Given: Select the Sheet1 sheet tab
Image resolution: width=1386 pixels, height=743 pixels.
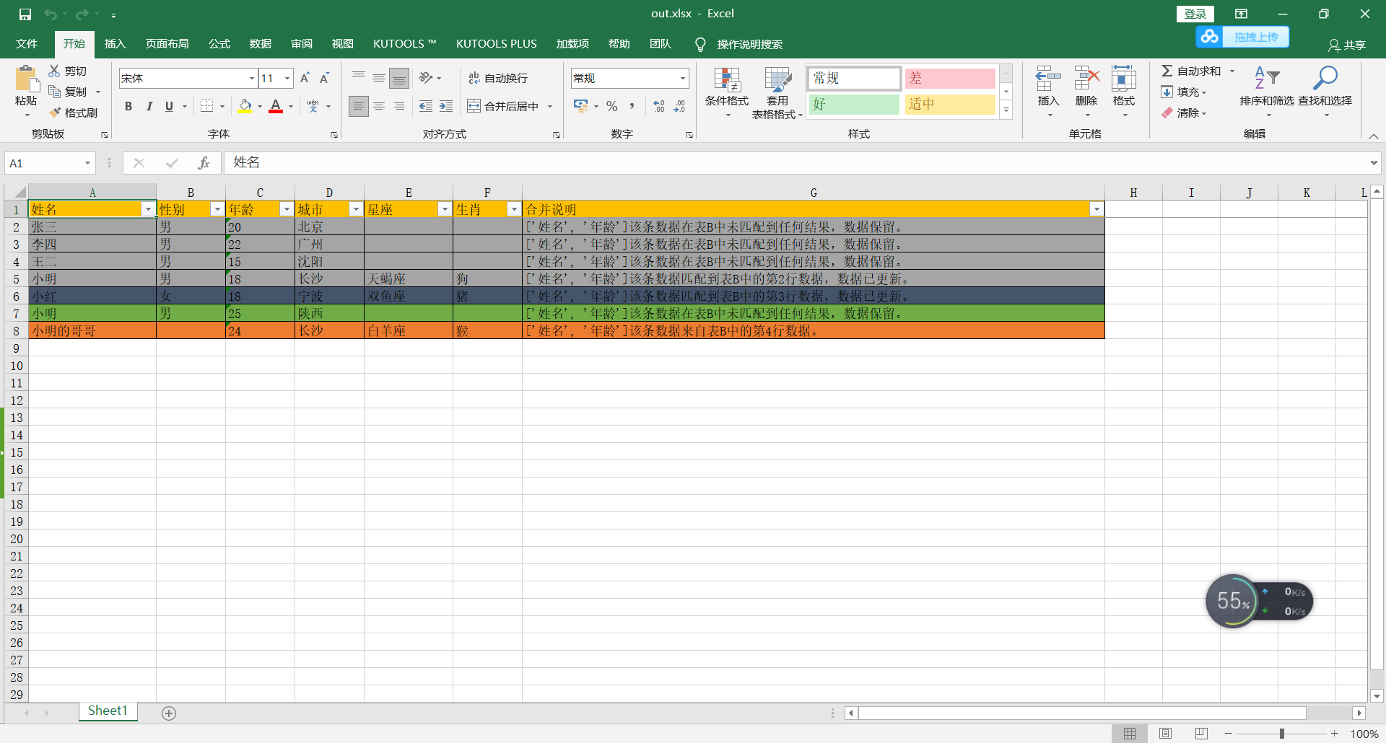Looking at the screenshot, I should [x=108, y=711].
